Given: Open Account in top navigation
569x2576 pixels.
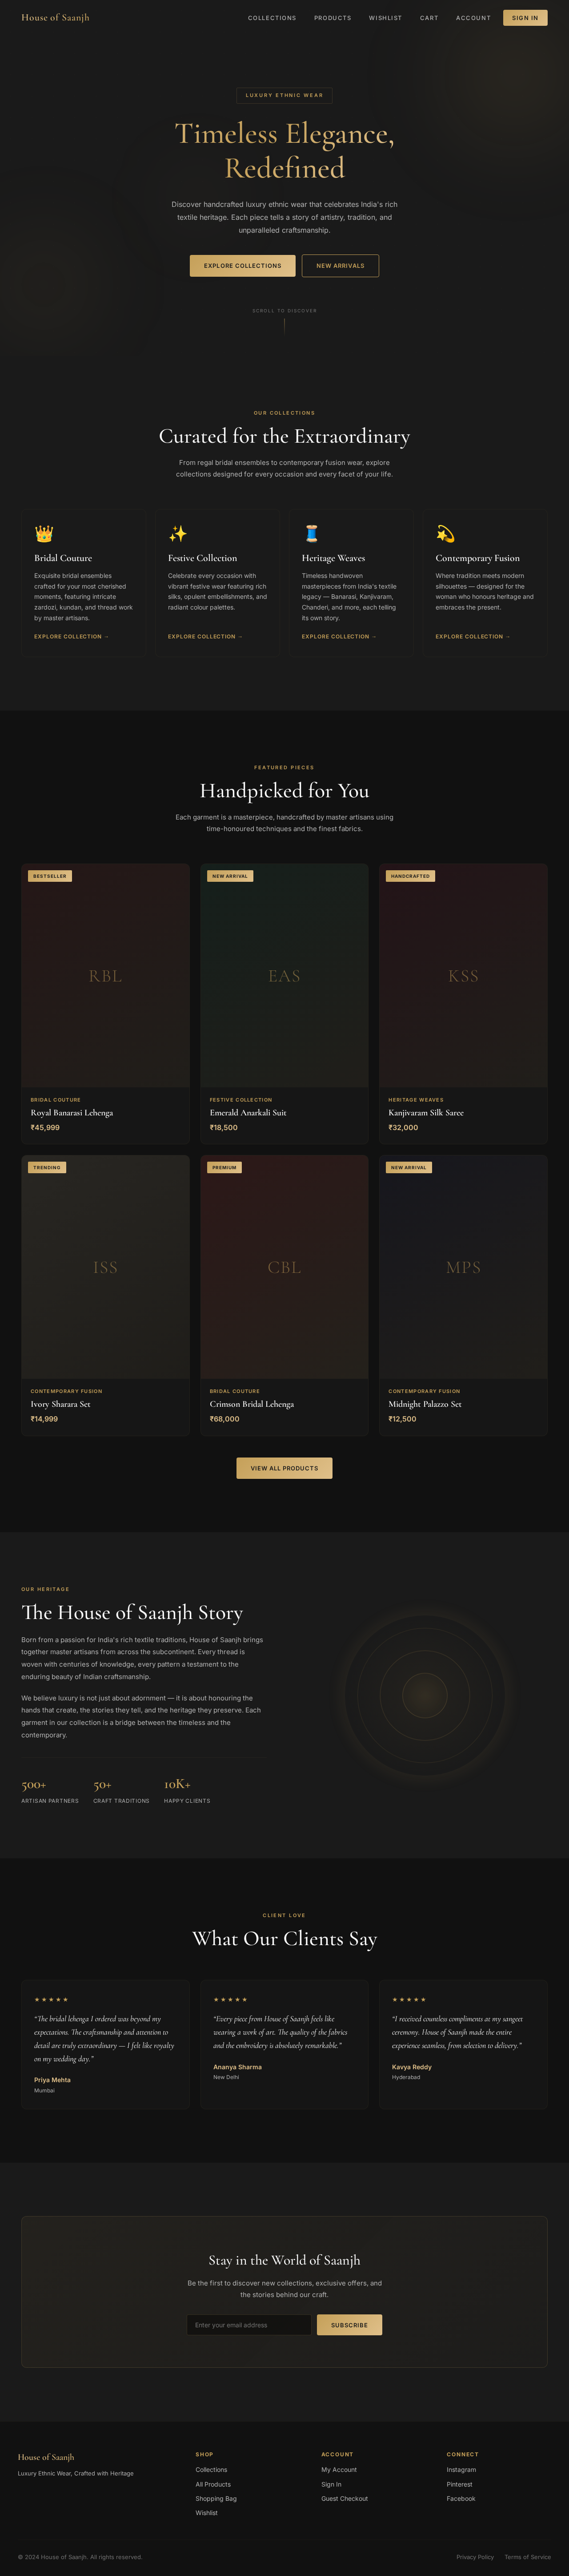Looking at the screenshot, I should 473,18.
